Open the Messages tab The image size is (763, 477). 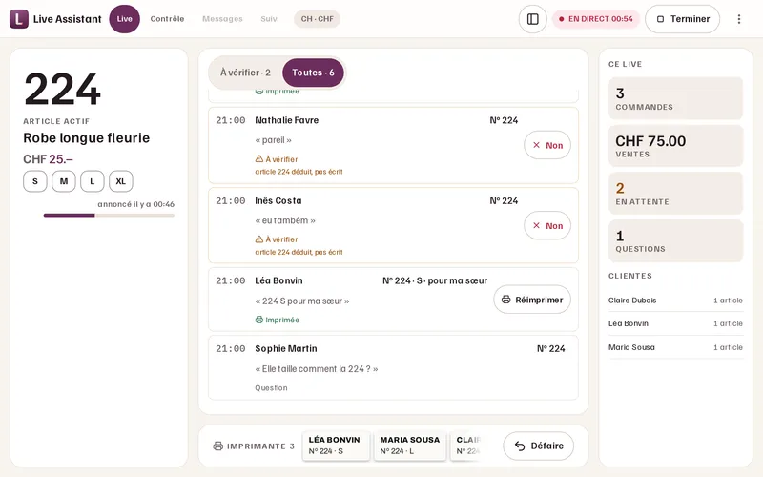222,19
